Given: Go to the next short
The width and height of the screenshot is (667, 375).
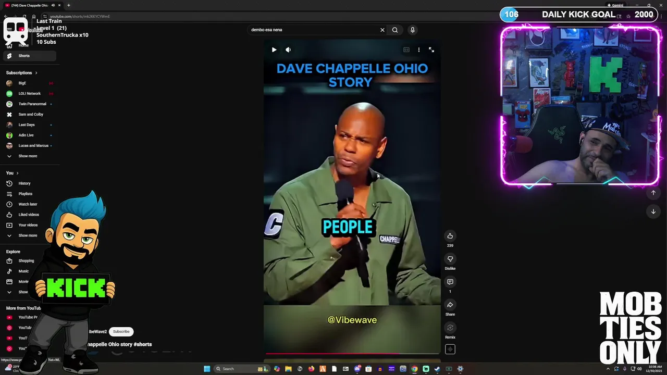Looking at the screenshot, I should point(653,211).
